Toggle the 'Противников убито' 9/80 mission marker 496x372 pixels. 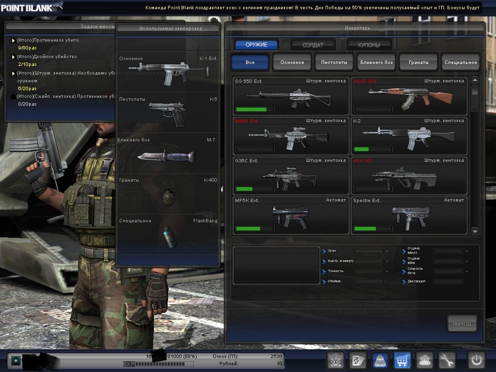pos(13,41)
